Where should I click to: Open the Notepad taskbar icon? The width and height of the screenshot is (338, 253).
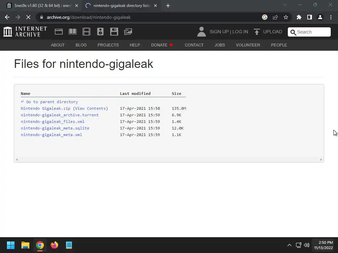[69, 245]
